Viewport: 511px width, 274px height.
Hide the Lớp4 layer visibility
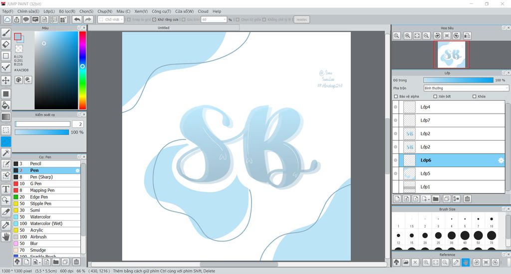point(396,107)
